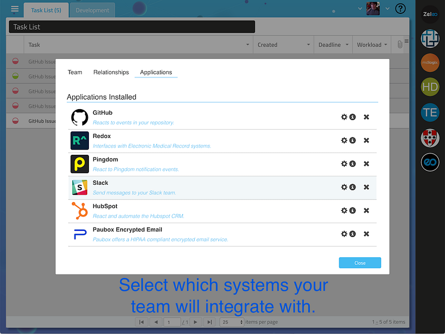Image resolution: width=445 pixels, height=334 pixels.
Task: Show Slack info icon
Action: 353,187
